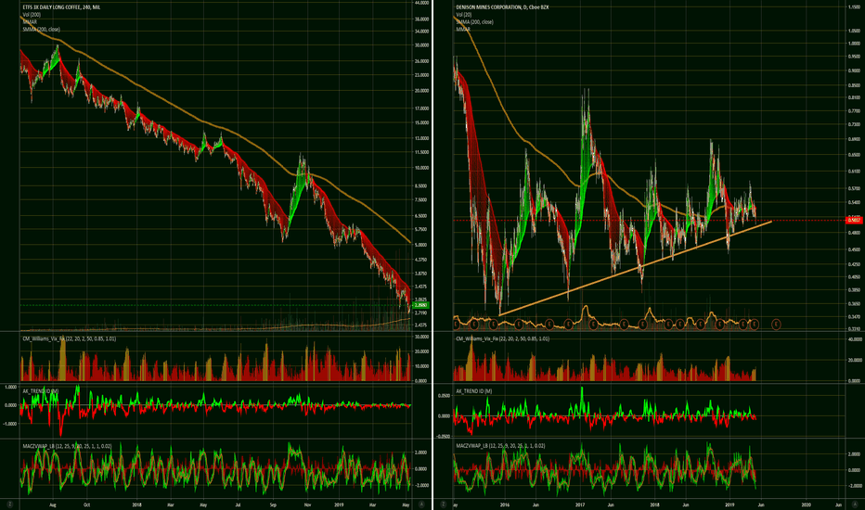This screenshot has width=865, height=510.
Task: Click Nov label on coffee chart time axis
Action: point(307,504)
